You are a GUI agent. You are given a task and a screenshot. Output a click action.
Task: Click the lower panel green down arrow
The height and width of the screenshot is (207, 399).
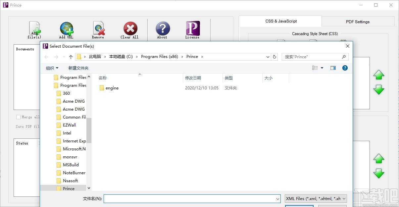click(x=378, y=173)
